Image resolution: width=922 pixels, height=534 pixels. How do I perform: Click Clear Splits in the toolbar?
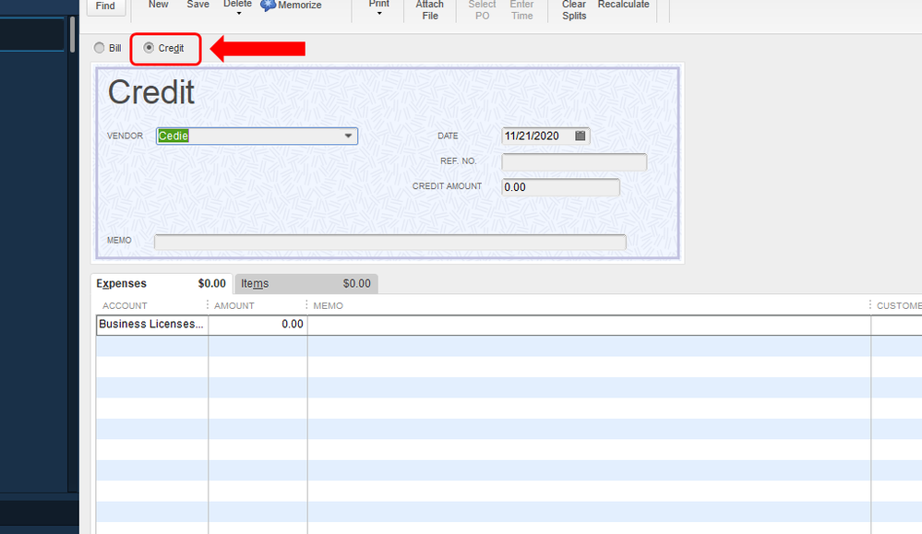[574, 10]
